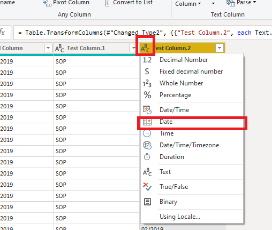
Task: Click the ABC type icon of Test Column.1
Action: coord(59,48)
